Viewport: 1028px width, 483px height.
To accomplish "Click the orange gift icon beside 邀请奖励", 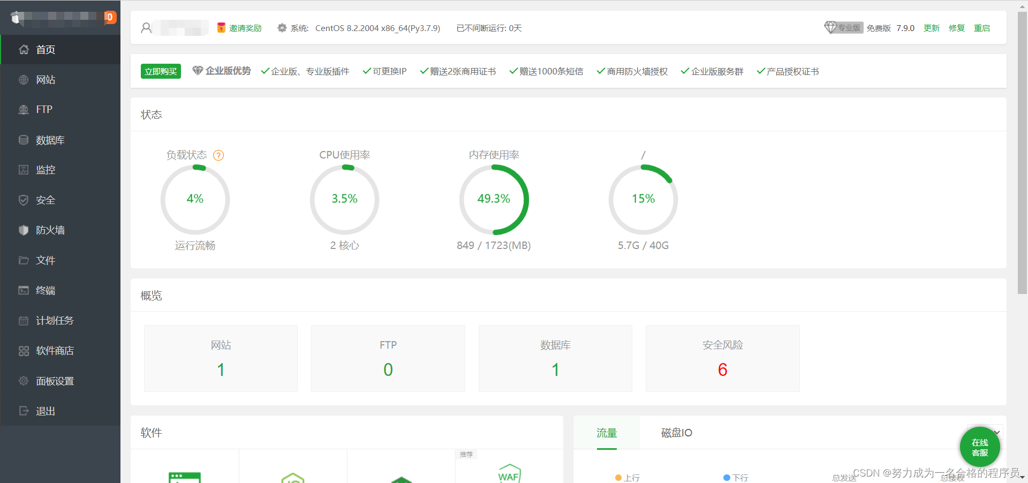I will (221, 28).
